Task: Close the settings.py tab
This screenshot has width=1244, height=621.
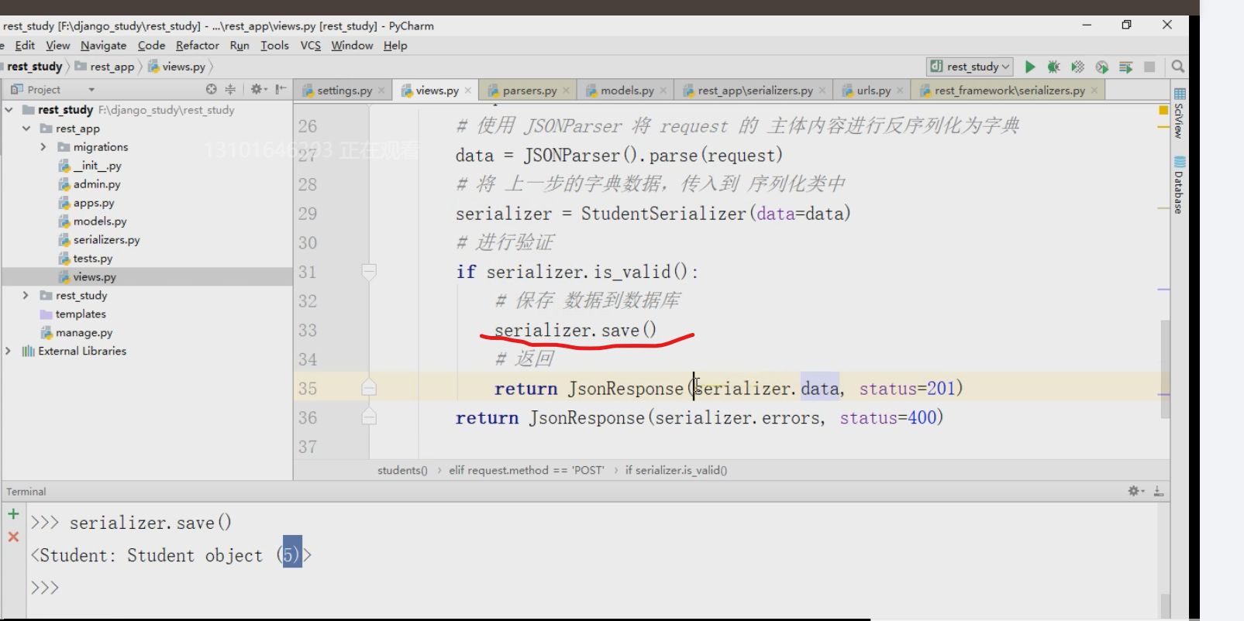Action: pyautogui.click(x=381, y=91)
